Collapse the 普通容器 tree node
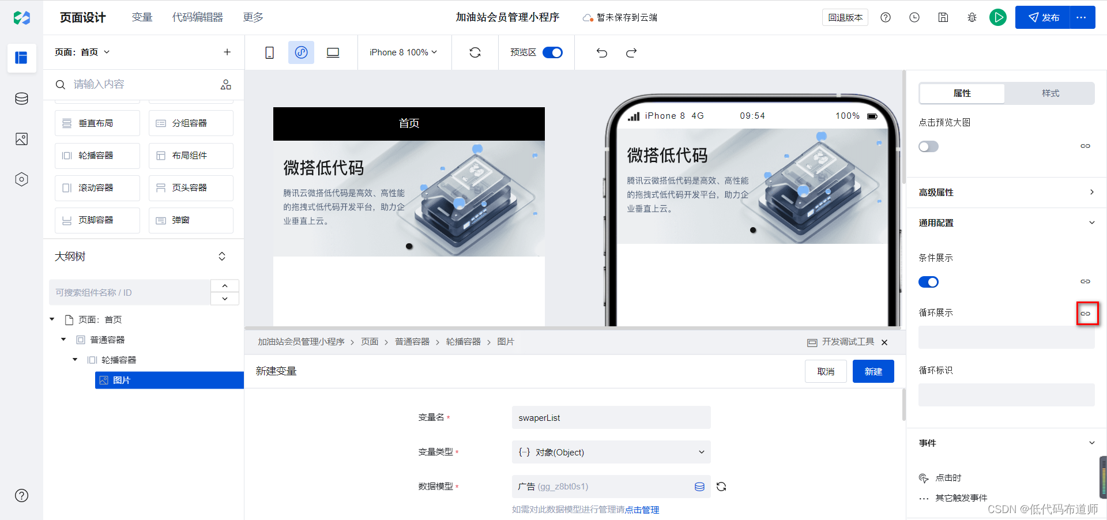This screenshot has height=520, width=1107. (x=63, y=340)
